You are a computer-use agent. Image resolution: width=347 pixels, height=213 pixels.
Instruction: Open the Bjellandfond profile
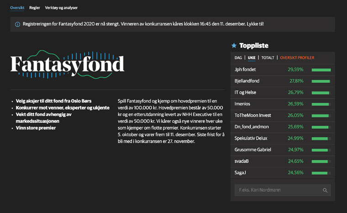247,81
